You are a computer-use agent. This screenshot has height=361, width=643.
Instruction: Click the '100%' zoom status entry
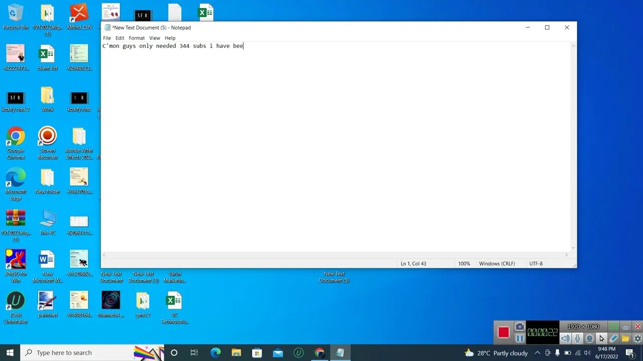click(464, 264)
